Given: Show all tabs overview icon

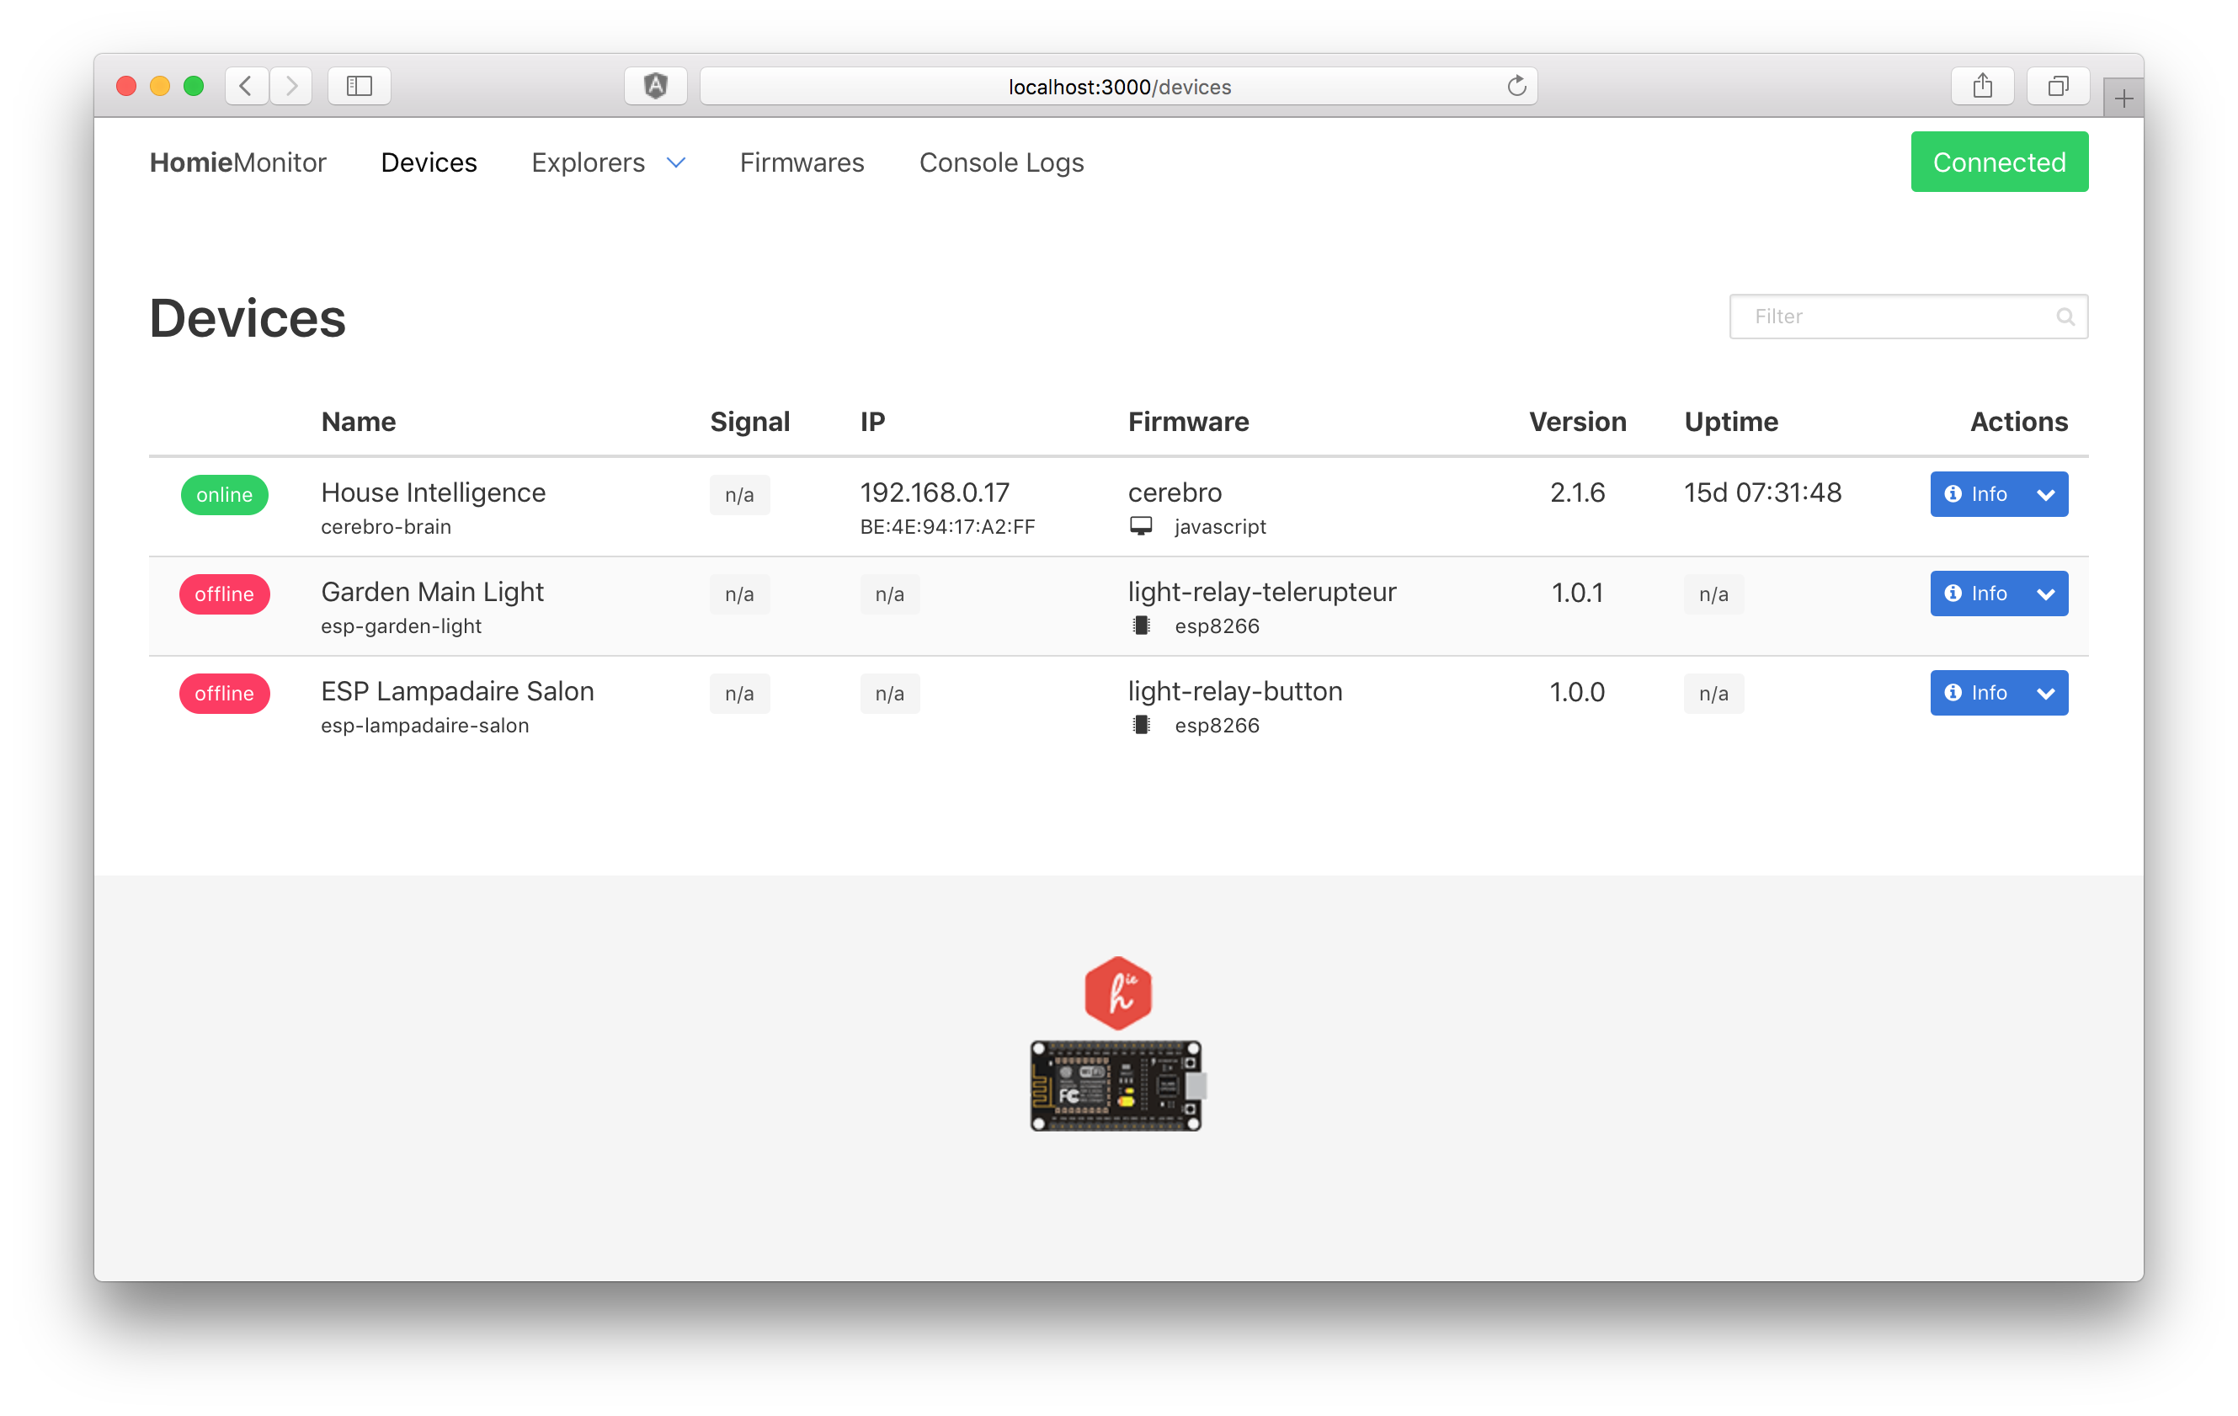Looking at the screenshot, I should point(2058,87).
